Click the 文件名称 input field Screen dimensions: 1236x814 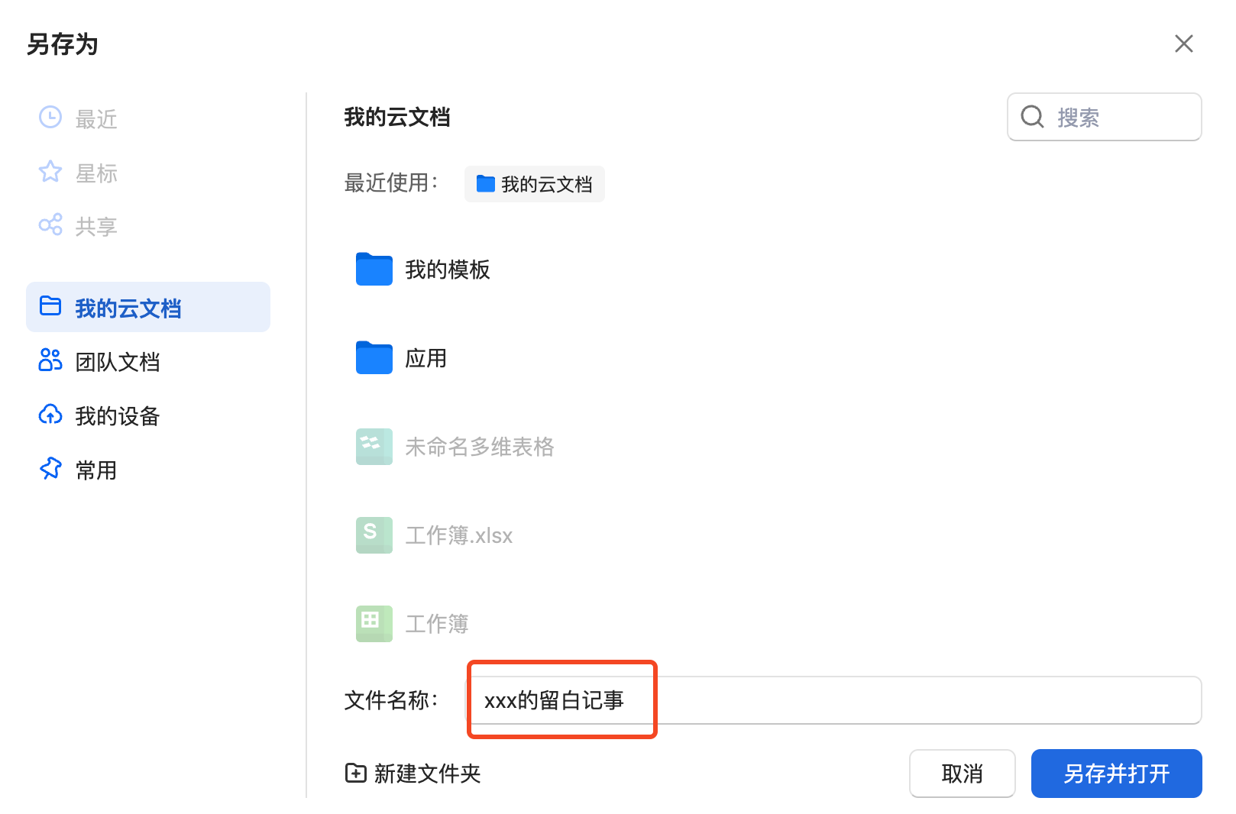tap(833, 700)
